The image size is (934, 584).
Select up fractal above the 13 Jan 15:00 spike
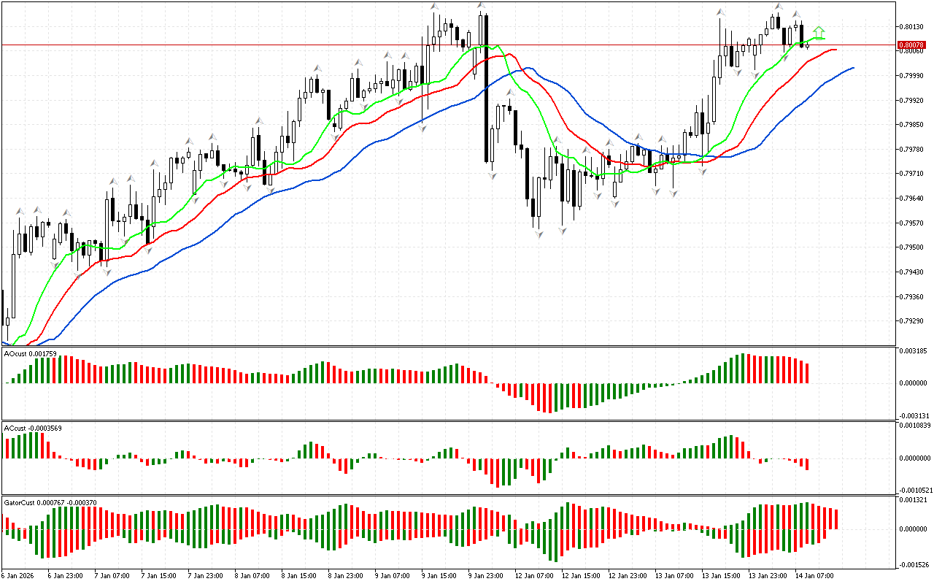pyautogui.click(x=721, y=12)
